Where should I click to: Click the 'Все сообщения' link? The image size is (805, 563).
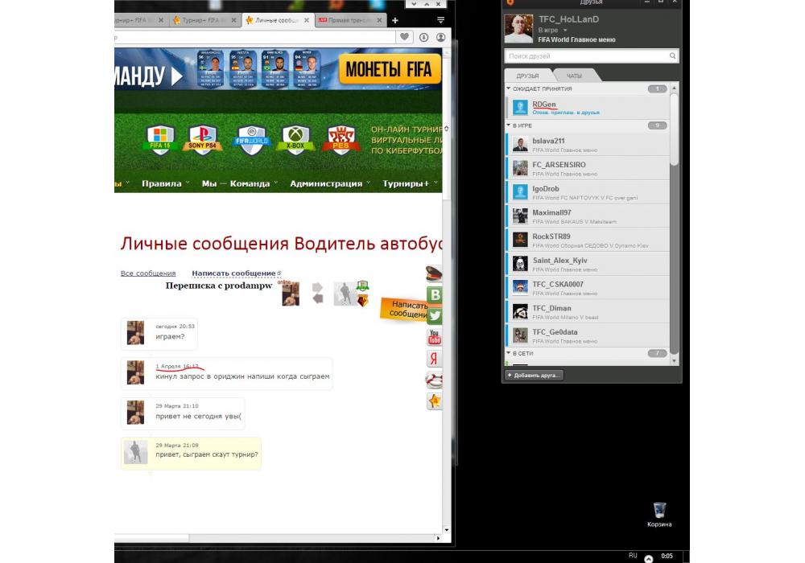[148, 273]
